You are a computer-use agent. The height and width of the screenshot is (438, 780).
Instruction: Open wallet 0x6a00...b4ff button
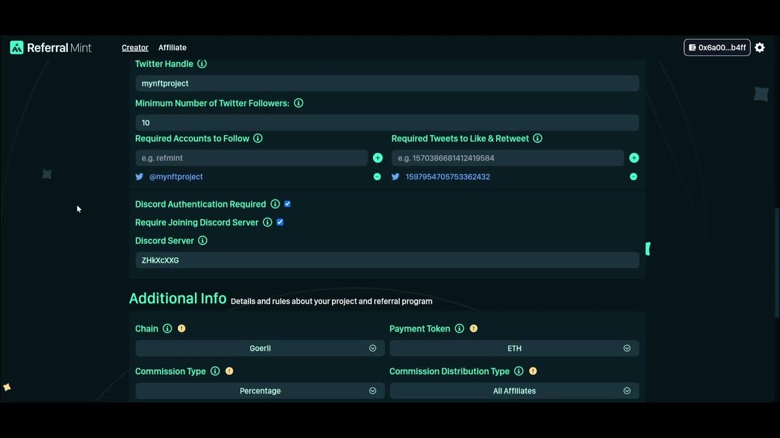click(x=717, y=47)
